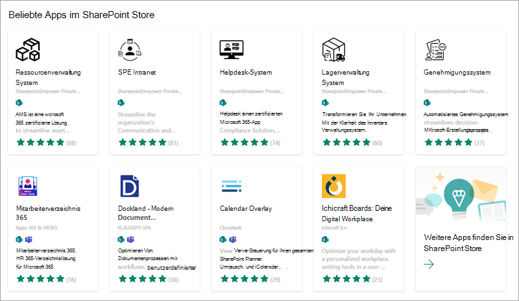This screenshot has width=519, height=301.
Task: Click Mitarbeiterverzeichnis 365 star rating
Action: (46, 279)
